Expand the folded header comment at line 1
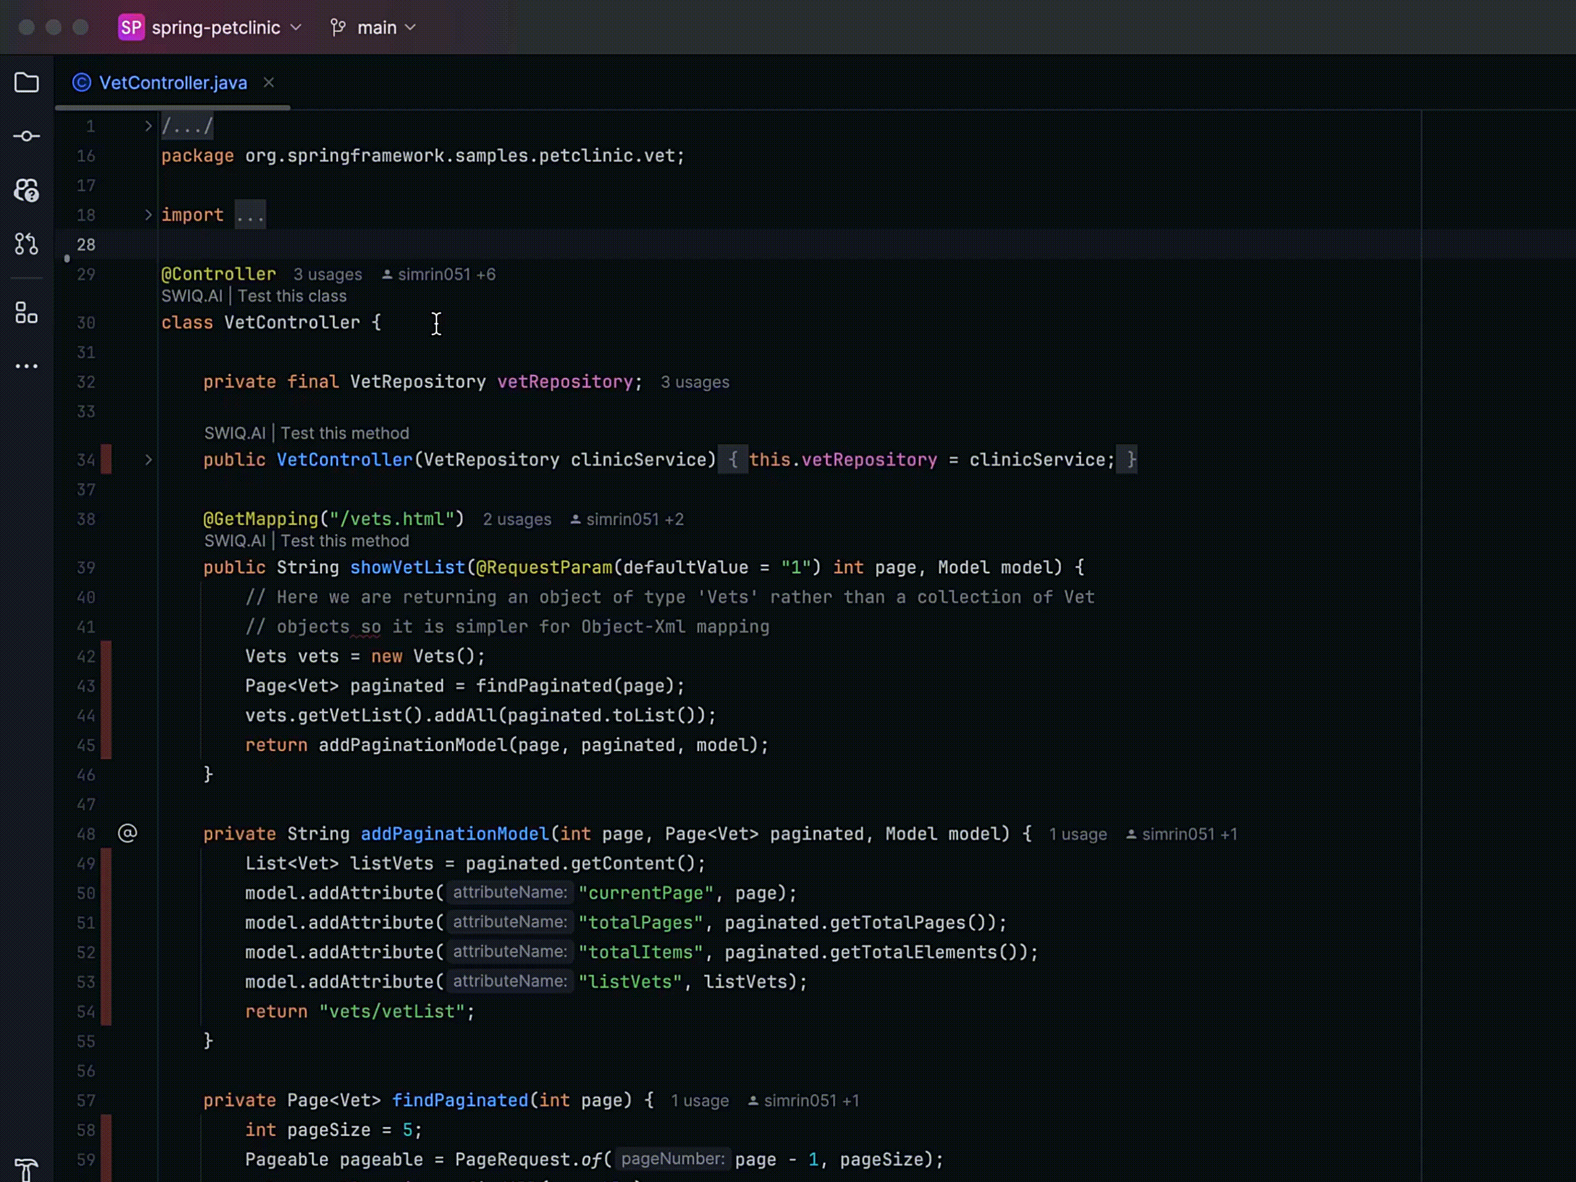1576x1182 pixels. pyautogui.click(x=148, y=126)
